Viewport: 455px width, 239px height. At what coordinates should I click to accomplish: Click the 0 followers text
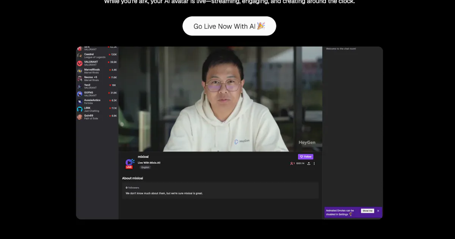pyautogui.click(x=132, y=187)
